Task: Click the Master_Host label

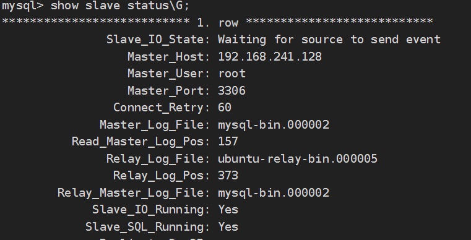Action: point(168,57)
